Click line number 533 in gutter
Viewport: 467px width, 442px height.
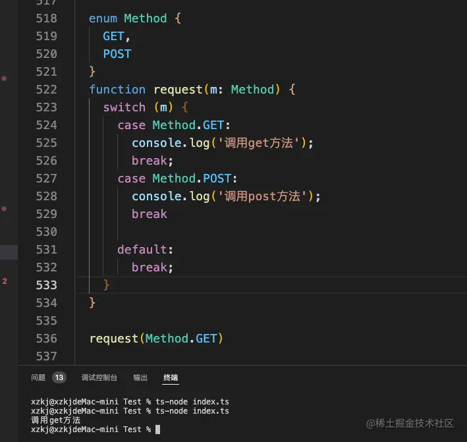pyautogui.click(x=47, y=285)
